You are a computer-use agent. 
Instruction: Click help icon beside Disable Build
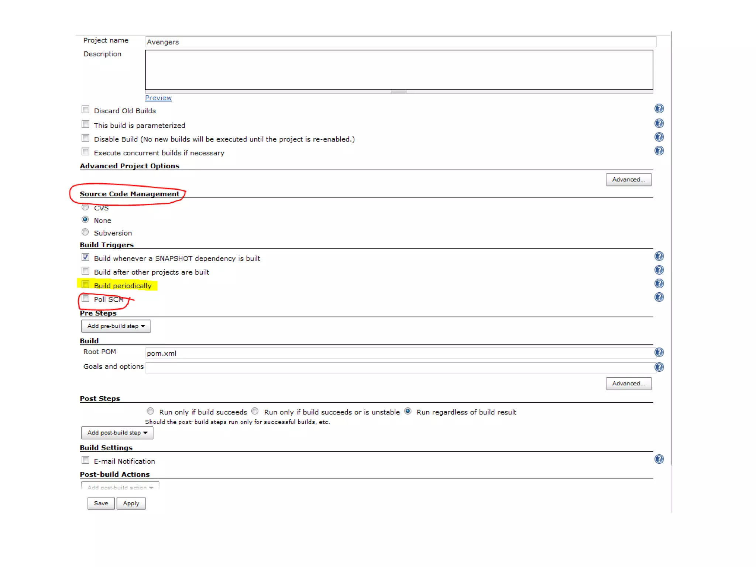coord(659,137)
